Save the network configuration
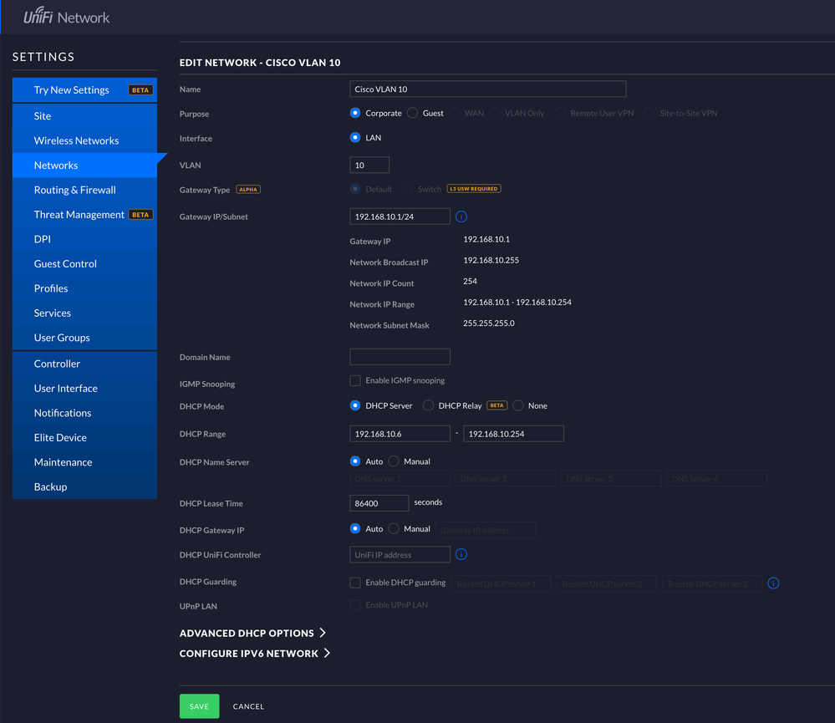835x723 pixels. tap(199, 706)
